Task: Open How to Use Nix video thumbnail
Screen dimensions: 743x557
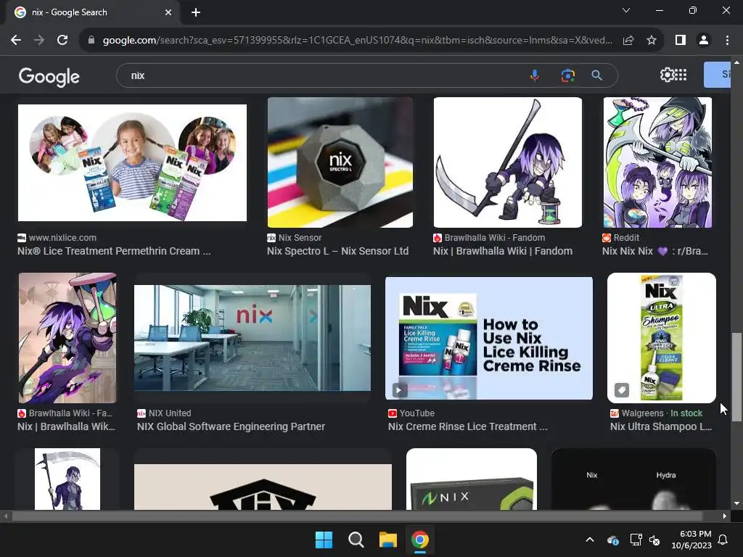Action: [x=488, y=338]
